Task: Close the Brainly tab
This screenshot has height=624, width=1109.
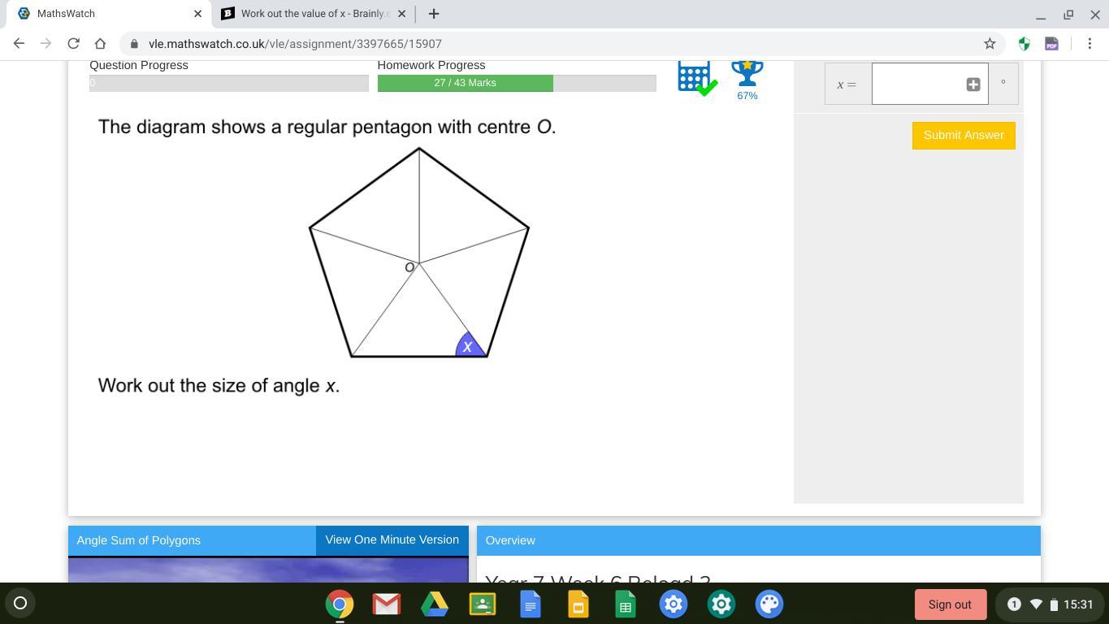Action: tap(401, 13)
